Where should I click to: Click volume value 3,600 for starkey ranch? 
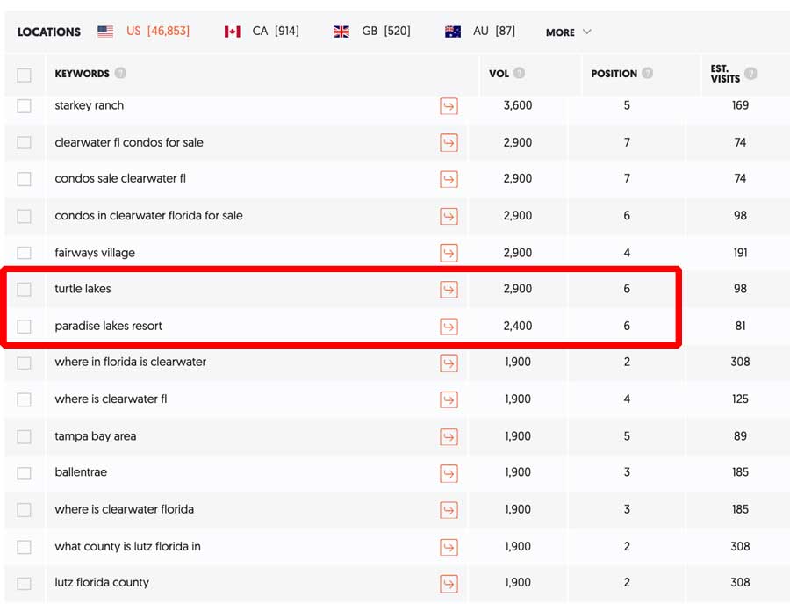click(x=517, y=105)
